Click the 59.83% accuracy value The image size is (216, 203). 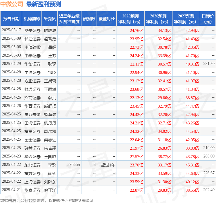coord(74,164)
